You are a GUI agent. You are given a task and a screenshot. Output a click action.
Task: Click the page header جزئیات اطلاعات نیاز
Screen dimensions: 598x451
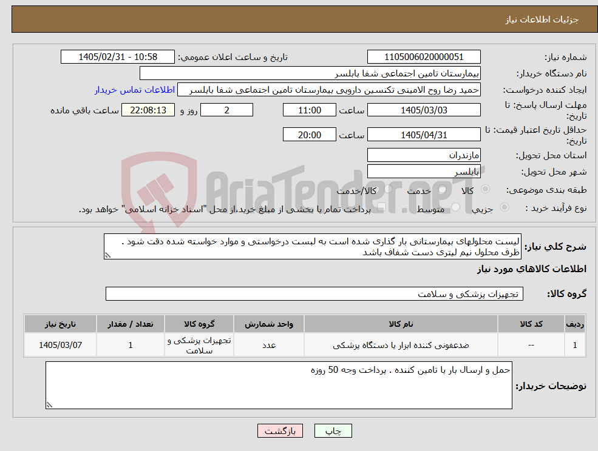(x=542, y=19)
